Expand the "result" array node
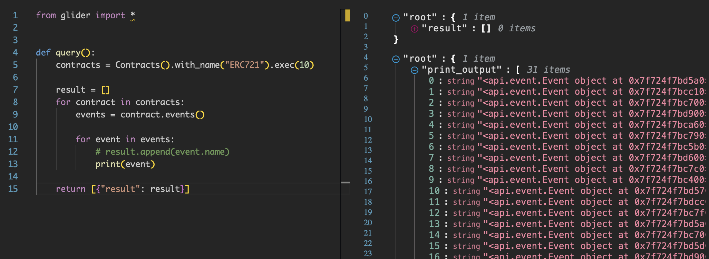The height and width of the screenshot is (259, 709). point(415,29)
